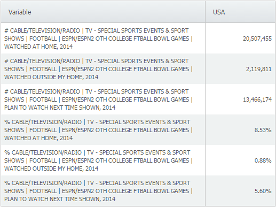This screenshot has height=207, width=276.
Task: Select the # Watched Outside My Home row
Action: [x=138, y=69]
